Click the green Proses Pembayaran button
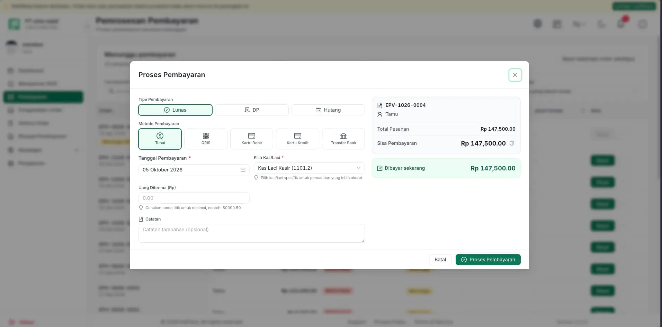This screenshot has width=662, height=327. pyautogui.click(x=488, y=260)
